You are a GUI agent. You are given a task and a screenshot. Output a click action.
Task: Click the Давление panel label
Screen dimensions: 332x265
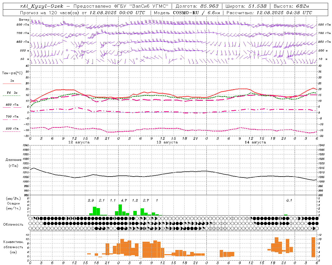[13, 160]
